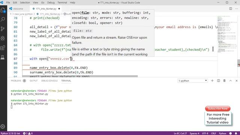Switch to the Terminal panel tab
Image resolution: width=240 pixels, height=135 pixels.
66,81
